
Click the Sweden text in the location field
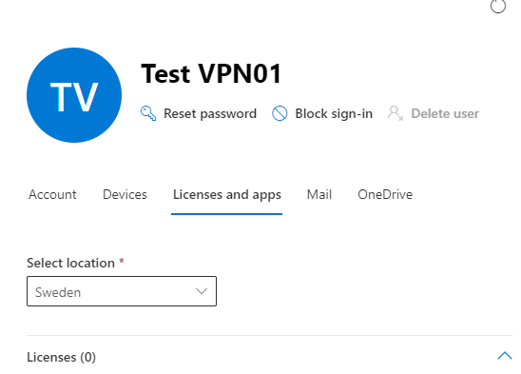point(58,292)
